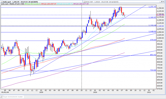Click the magnifier search icon
Image resolution: width=166 pixels, height=99 pixels.
click(2, 97)
